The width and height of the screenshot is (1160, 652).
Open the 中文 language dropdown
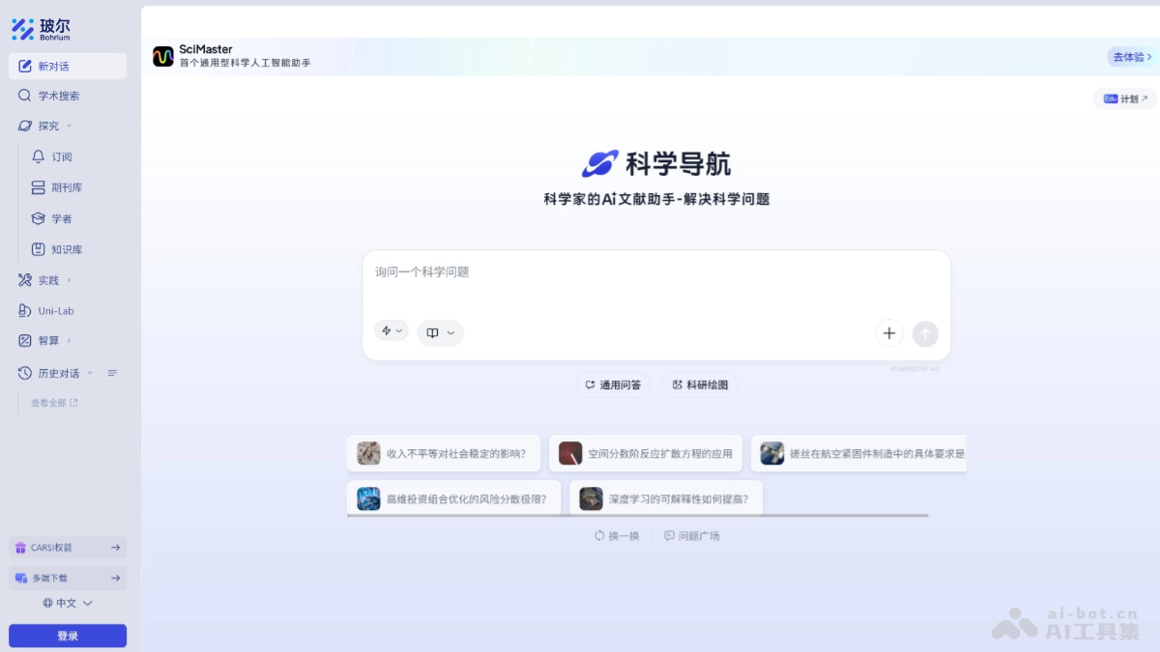(66, 602)
